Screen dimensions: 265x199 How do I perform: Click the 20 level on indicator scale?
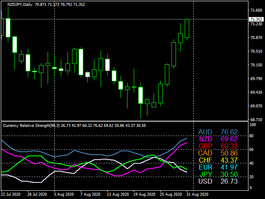251,177
